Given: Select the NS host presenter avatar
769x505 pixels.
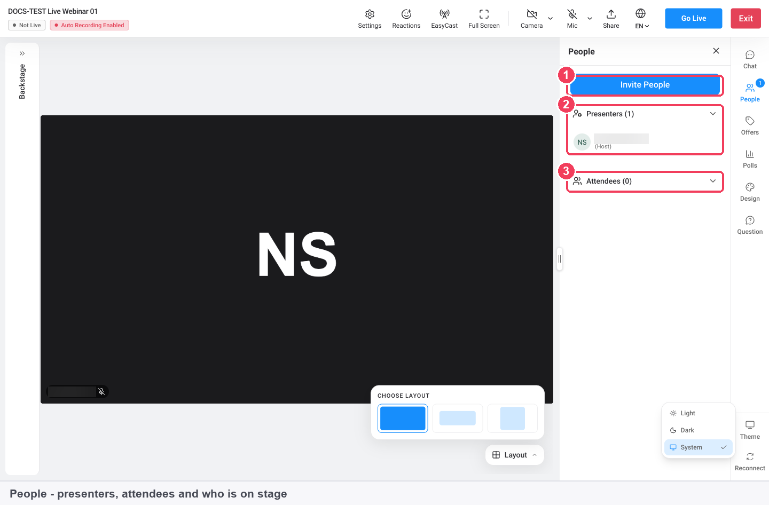Looking at the screenshot, I should point(582,142).
